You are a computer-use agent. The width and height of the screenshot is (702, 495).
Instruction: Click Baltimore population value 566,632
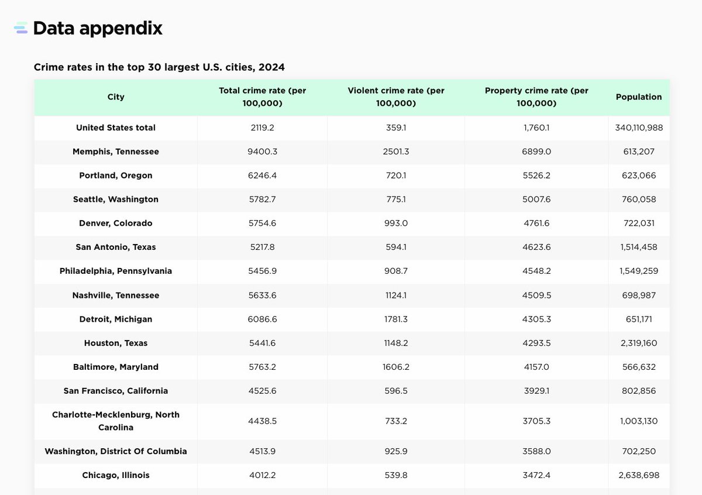tap(639, 367)
